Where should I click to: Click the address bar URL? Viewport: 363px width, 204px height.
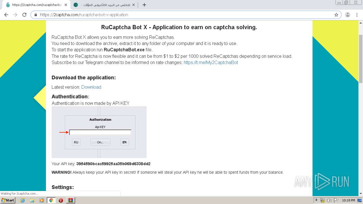[84, 15]
